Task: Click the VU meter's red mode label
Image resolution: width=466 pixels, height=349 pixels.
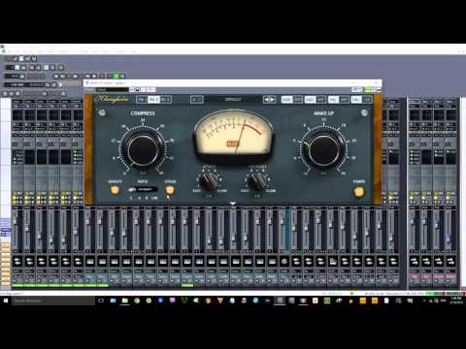Action: (233, 143)
